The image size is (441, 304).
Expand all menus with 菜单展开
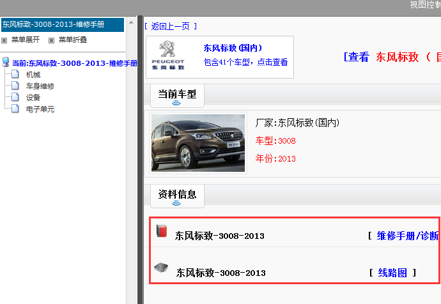(x=26, y=40)
